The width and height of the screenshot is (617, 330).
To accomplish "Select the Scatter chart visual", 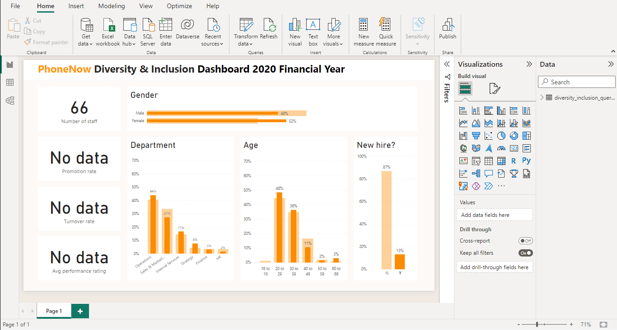I will pyautogui.click(x=489, y=136).
